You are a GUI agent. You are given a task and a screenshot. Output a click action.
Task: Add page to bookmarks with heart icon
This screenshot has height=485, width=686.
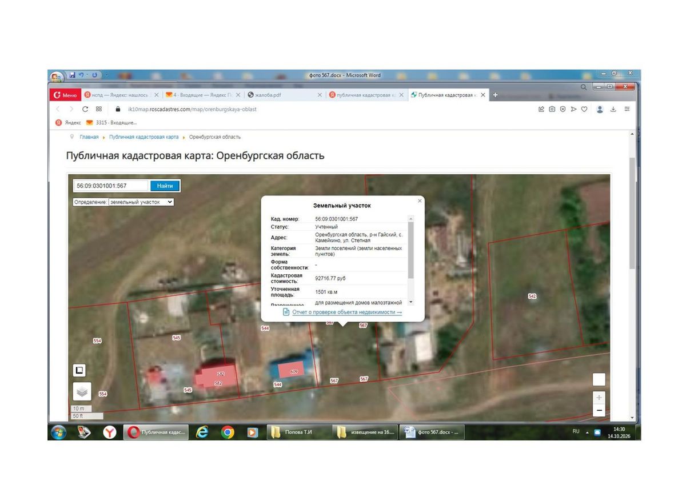tap(584, 109)
